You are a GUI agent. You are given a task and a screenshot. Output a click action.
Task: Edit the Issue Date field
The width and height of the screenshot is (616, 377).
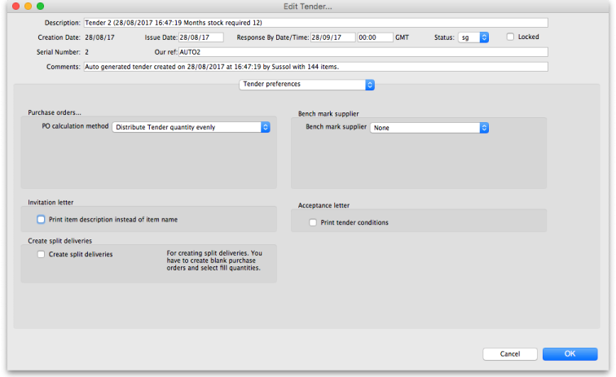pos(200,37)
